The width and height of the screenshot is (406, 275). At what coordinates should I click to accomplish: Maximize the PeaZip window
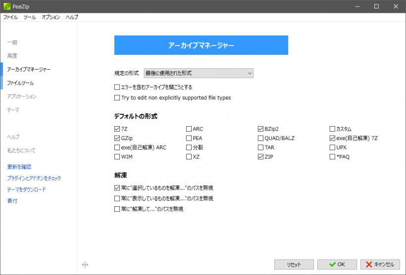click(x=376, y=6)
